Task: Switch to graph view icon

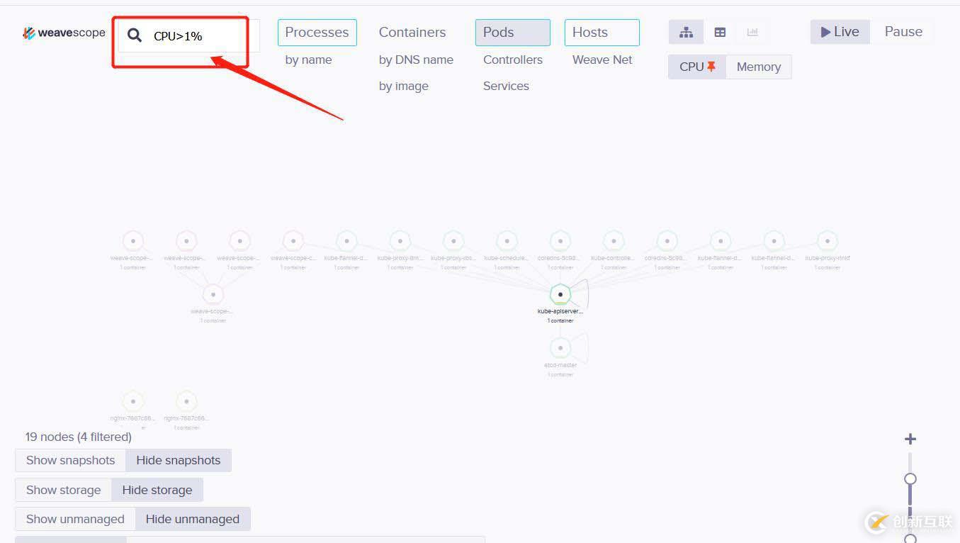Action: click(686, 32)
